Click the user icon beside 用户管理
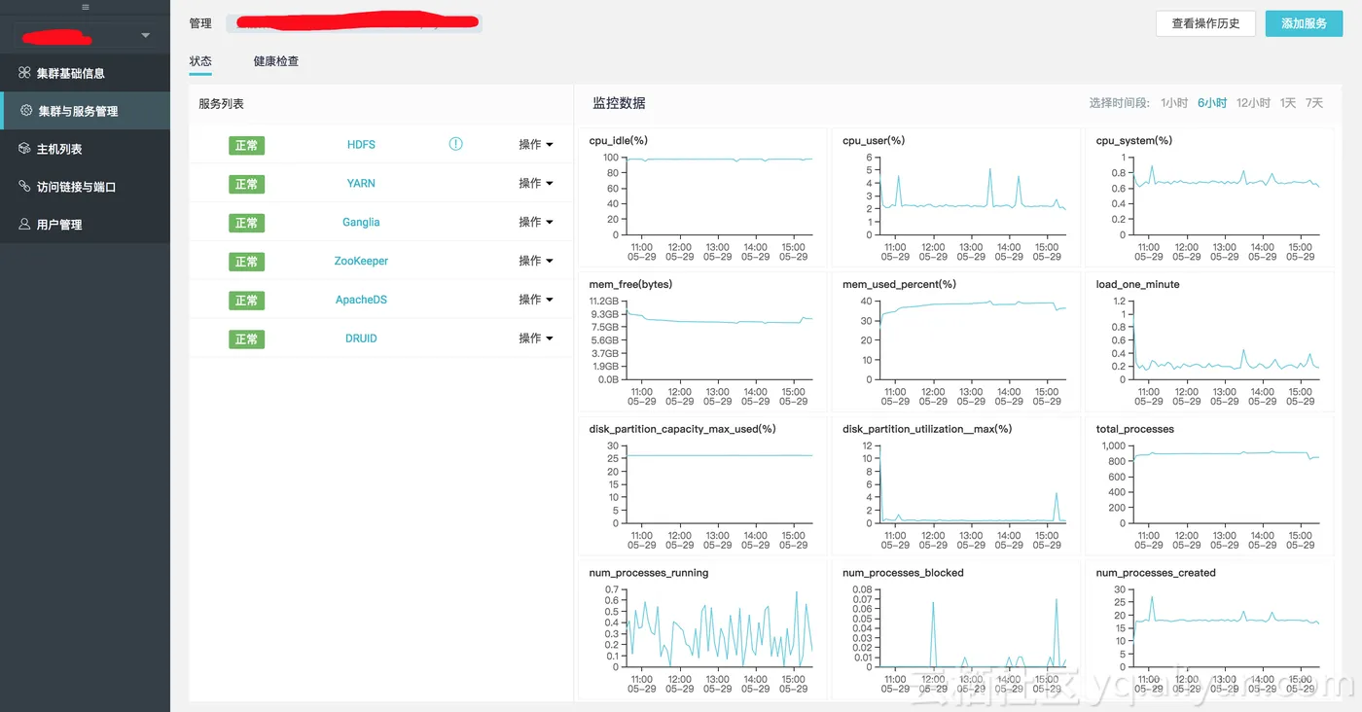 [x=25, y=224]
